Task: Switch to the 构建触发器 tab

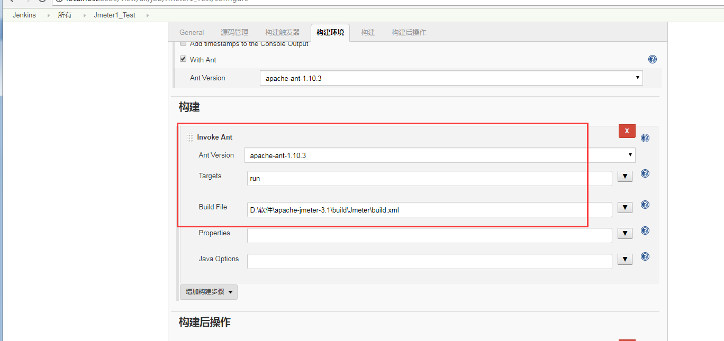Action: point(283,32)
